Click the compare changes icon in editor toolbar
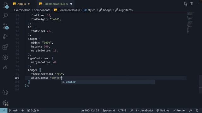Viewport: 202px width, 113px height. click(186, 4)
